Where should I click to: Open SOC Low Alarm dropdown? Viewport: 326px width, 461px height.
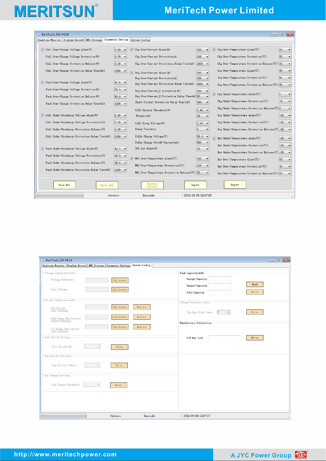[x=203, y=149]
